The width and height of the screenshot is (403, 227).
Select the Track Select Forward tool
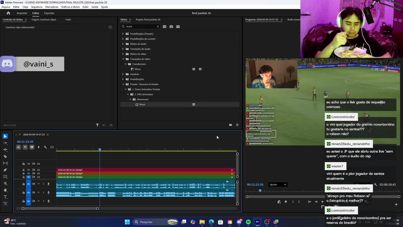pos(5,143)
